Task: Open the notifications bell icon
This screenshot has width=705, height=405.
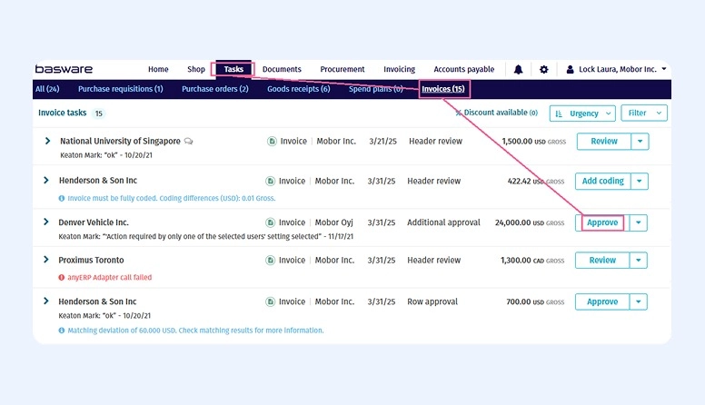Action: coord(518,69)
